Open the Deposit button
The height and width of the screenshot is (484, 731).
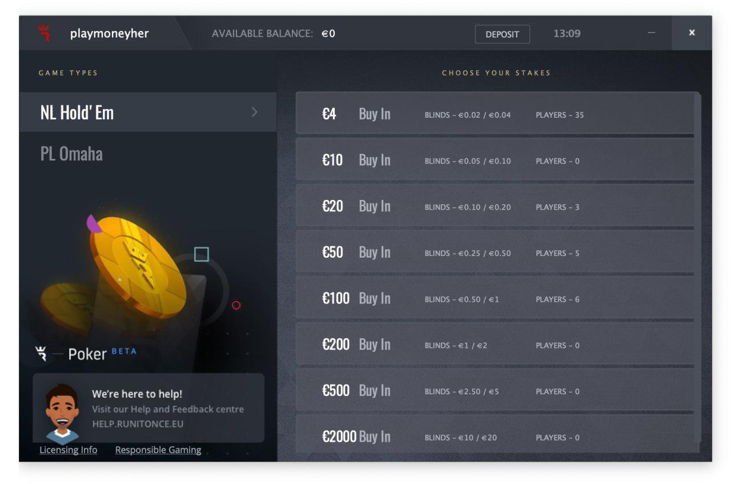click(x=503, y=34)
